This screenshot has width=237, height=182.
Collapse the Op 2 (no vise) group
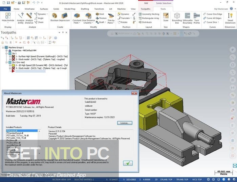pos(6,62)
